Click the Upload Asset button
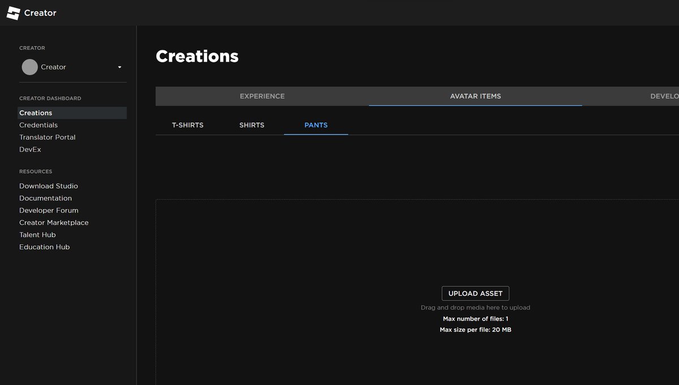 pos(475,293)
